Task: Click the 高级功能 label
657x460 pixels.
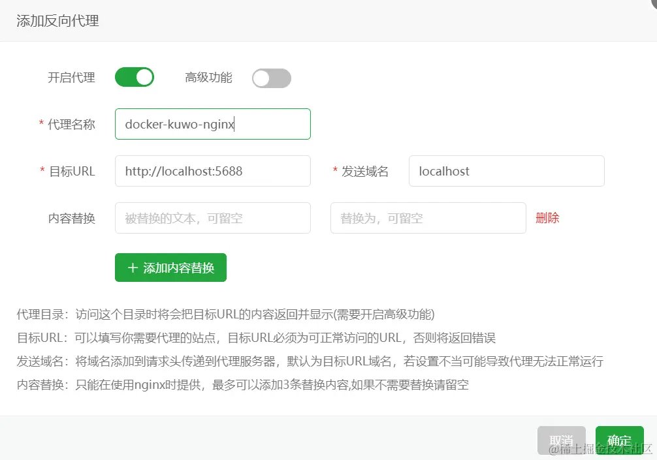Action: pyautogui.click(x=209, y=78)
